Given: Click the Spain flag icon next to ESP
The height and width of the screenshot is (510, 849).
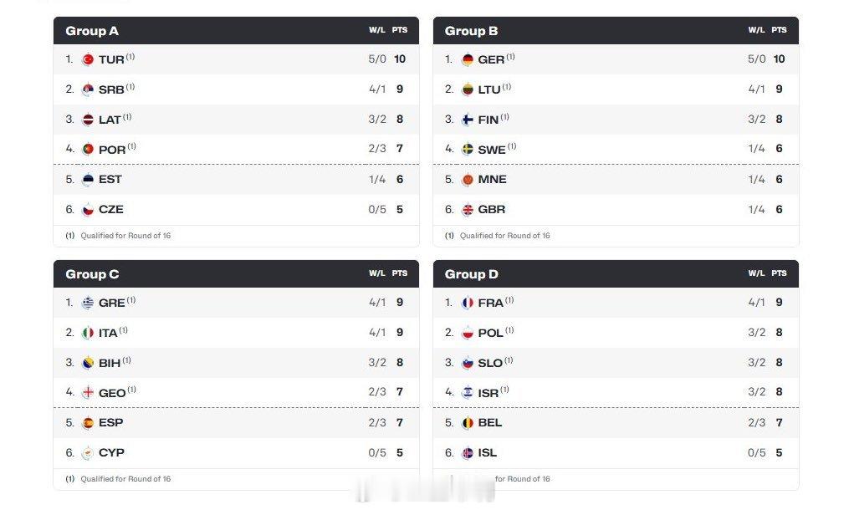Looking at the screenshot, I should click(x=88, y=423).
